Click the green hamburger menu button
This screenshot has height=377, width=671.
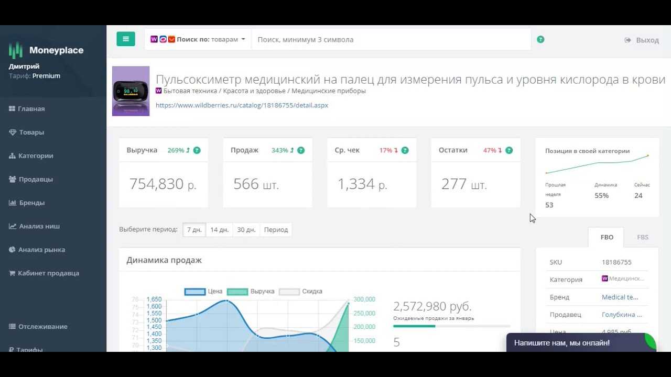pyautogui.click(x=126, y=39)
